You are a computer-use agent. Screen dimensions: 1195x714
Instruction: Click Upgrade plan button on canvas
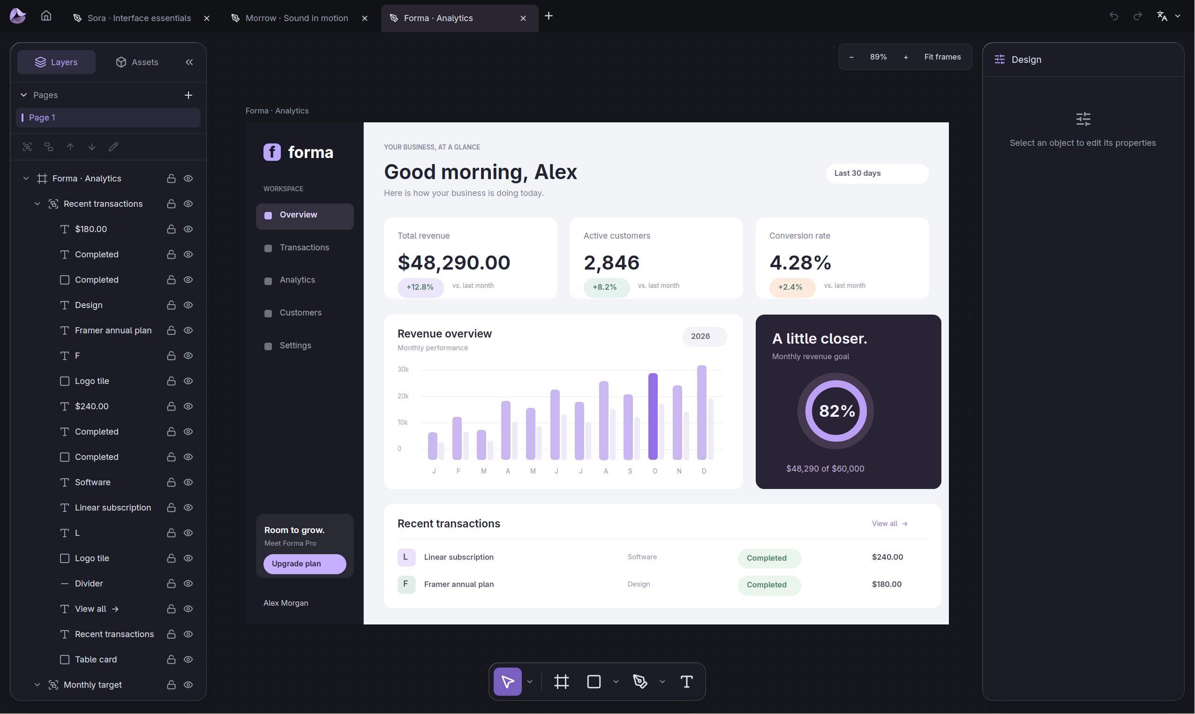[305, 564]
